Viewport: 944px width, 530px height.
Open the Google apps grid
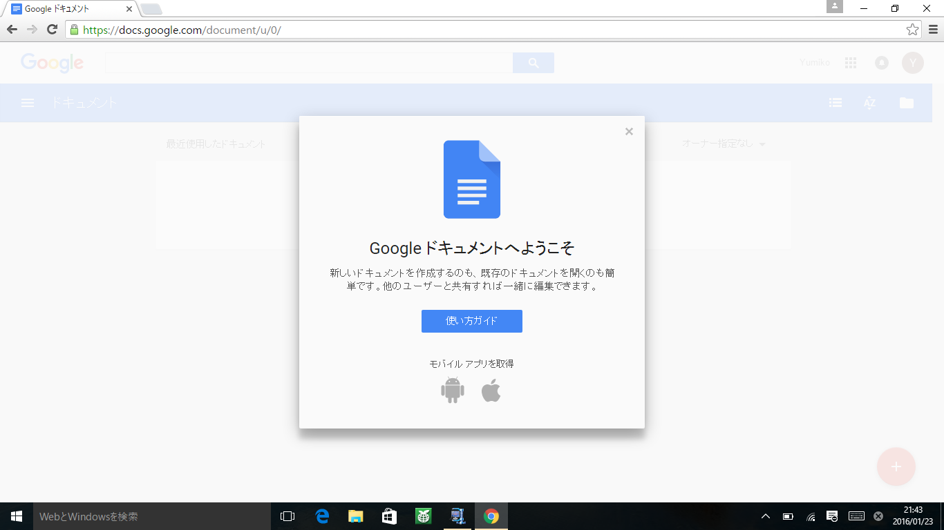(851, 63)
